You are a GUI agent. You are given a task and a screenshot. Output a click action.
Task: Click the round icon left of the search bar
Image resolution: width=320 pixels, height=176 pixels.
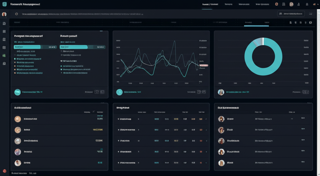click(16, 14)
